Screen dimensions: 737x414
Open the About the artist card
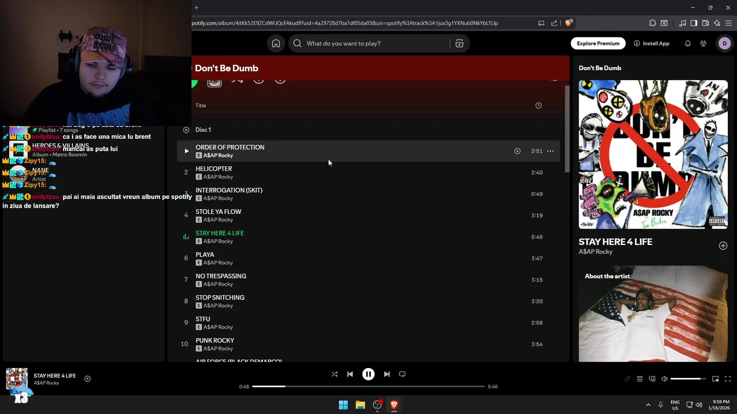[653, 313]
